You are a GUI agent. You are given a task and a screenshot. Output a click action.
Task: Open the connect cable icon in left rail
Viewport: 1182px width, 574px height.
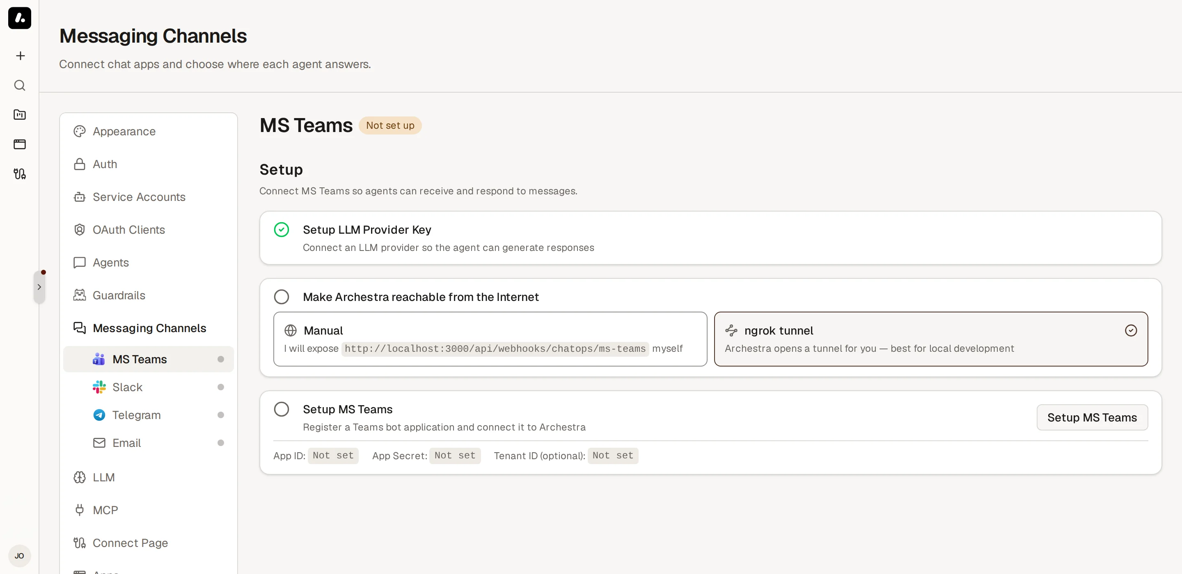pyautogui.click(x=20, y=174)
